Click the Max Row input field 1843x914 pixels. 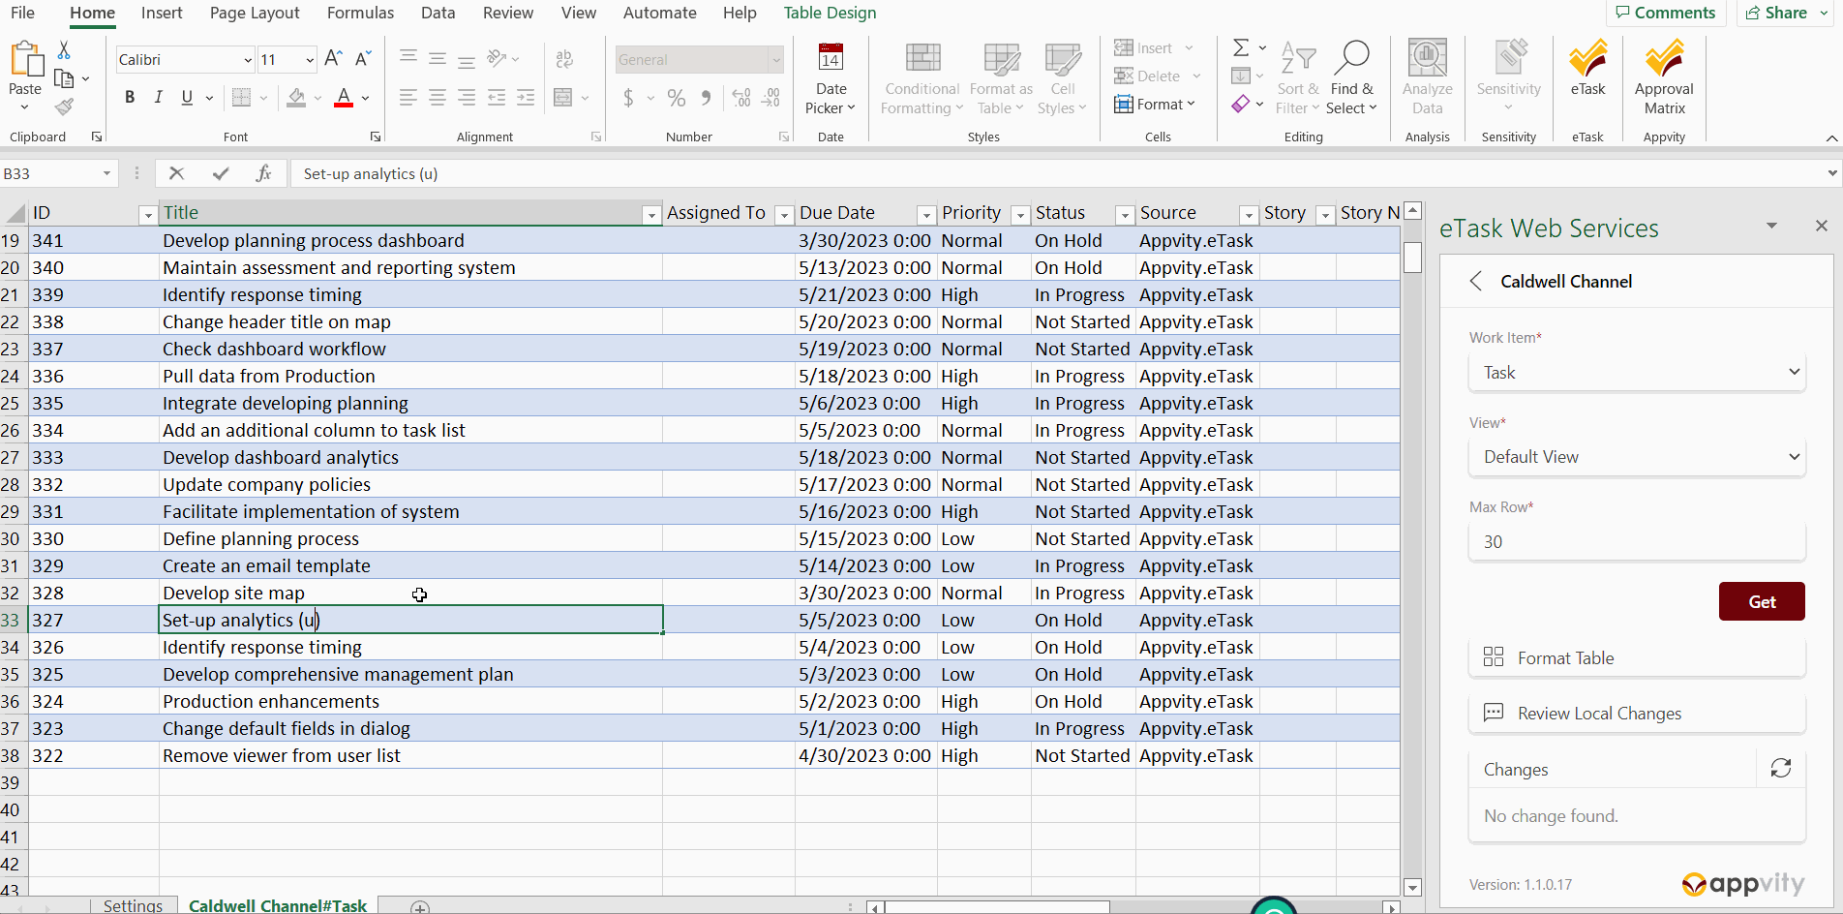[x=1636, y=542]
